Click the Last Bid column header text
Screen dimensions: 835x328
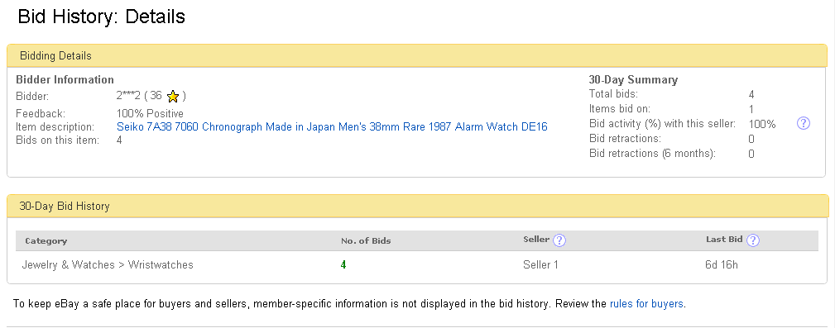[x=724, y=240]
